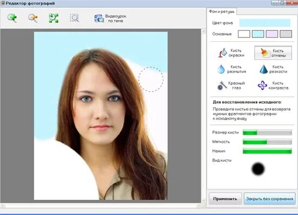Viewport: 298px width, 215px height.
Task: Click the zoom in magnifier icon
Action: click(x=12, y=18)
